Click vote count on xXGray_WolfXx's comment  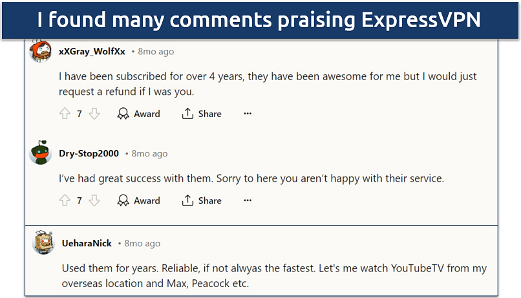[x=80, y=114]
